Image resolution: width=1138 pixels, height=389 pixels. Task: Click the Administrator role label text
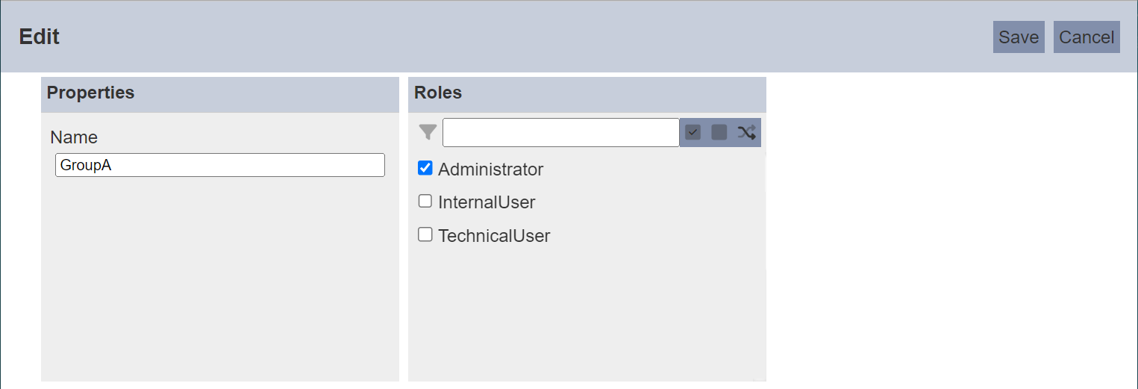[491, 169]
